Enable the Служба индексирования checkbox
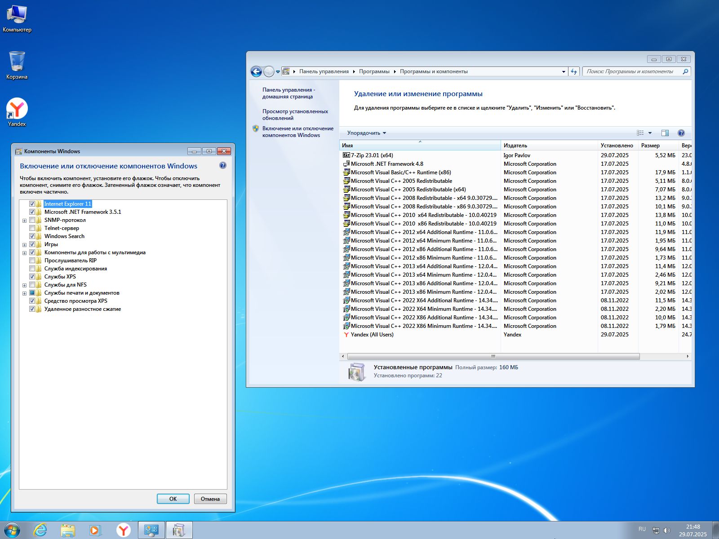719x539 pixels. pos(32,269)
